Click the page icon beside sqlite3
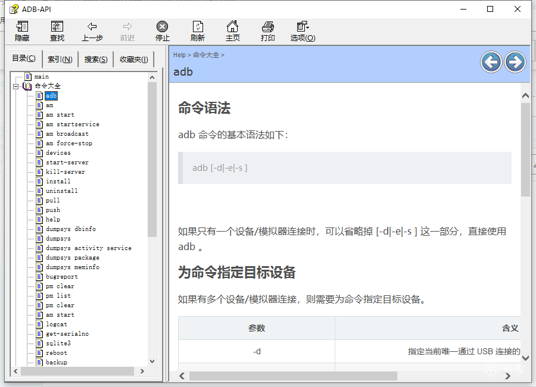This screenshot has height=387, width=536. click(40, 344)
